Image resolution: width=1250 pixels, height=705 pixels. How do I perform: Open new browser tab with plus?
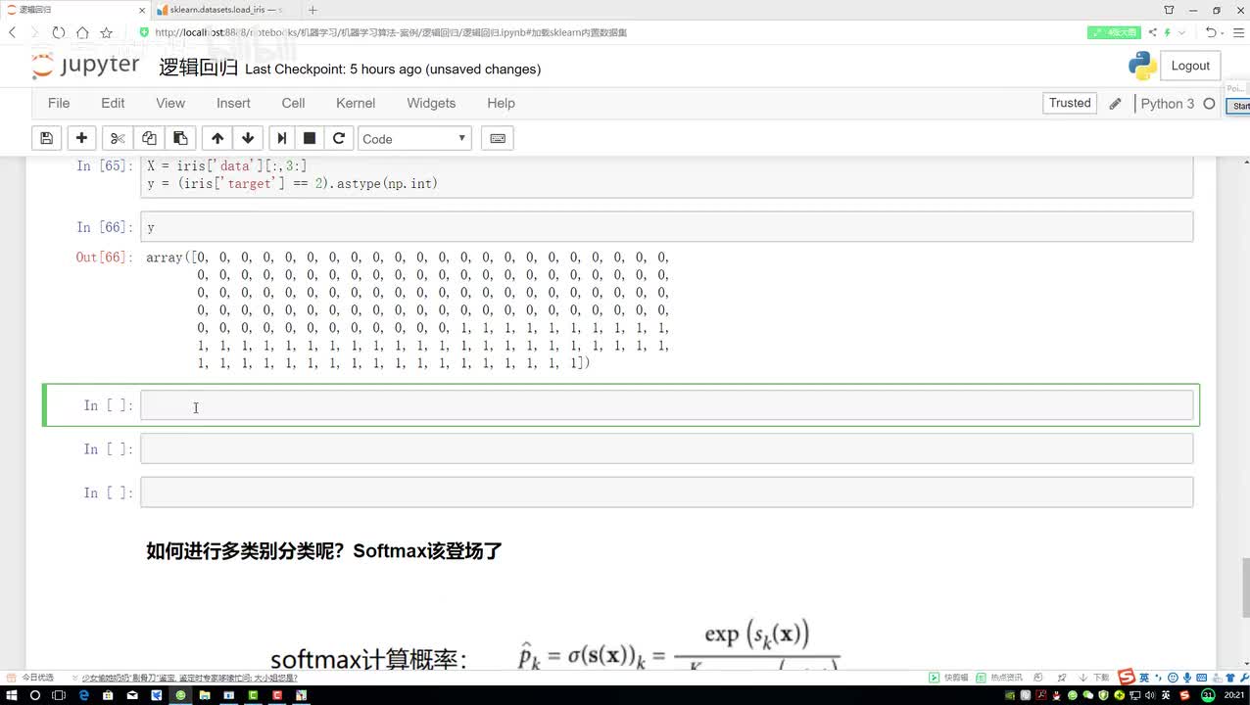(x=312, y=10)
